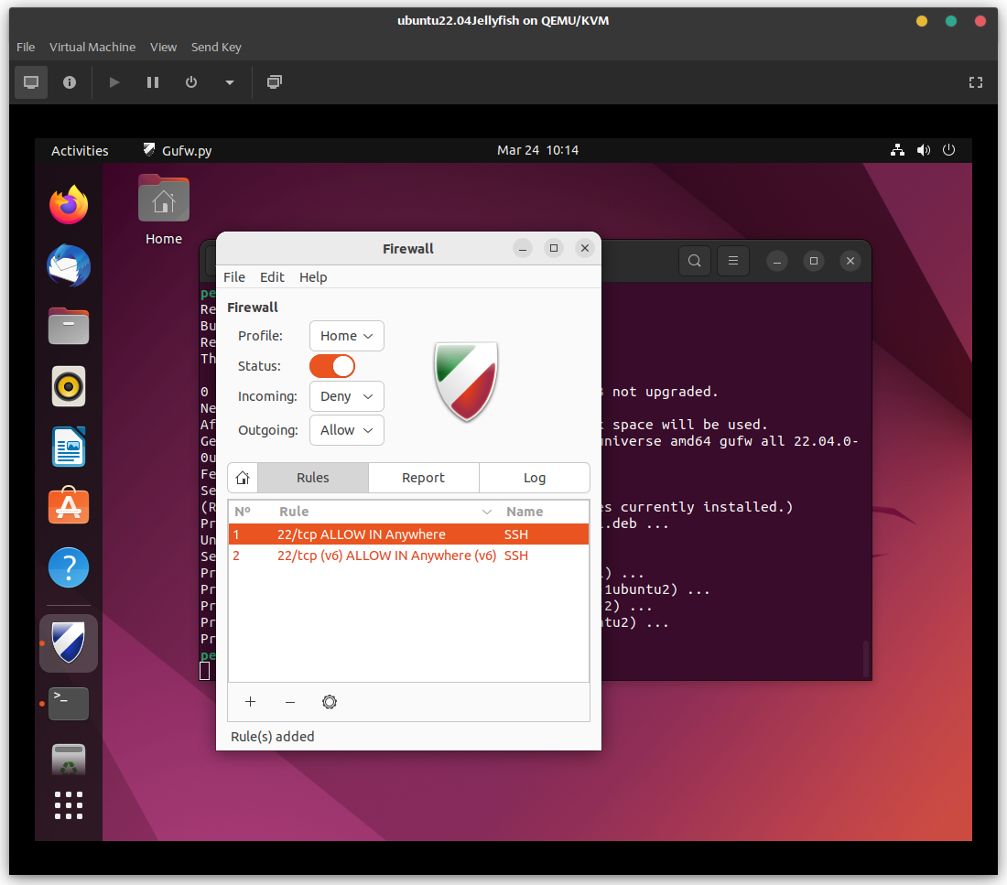
Task: Open the Profile dropdown set to Home
Action: (346, 336)
